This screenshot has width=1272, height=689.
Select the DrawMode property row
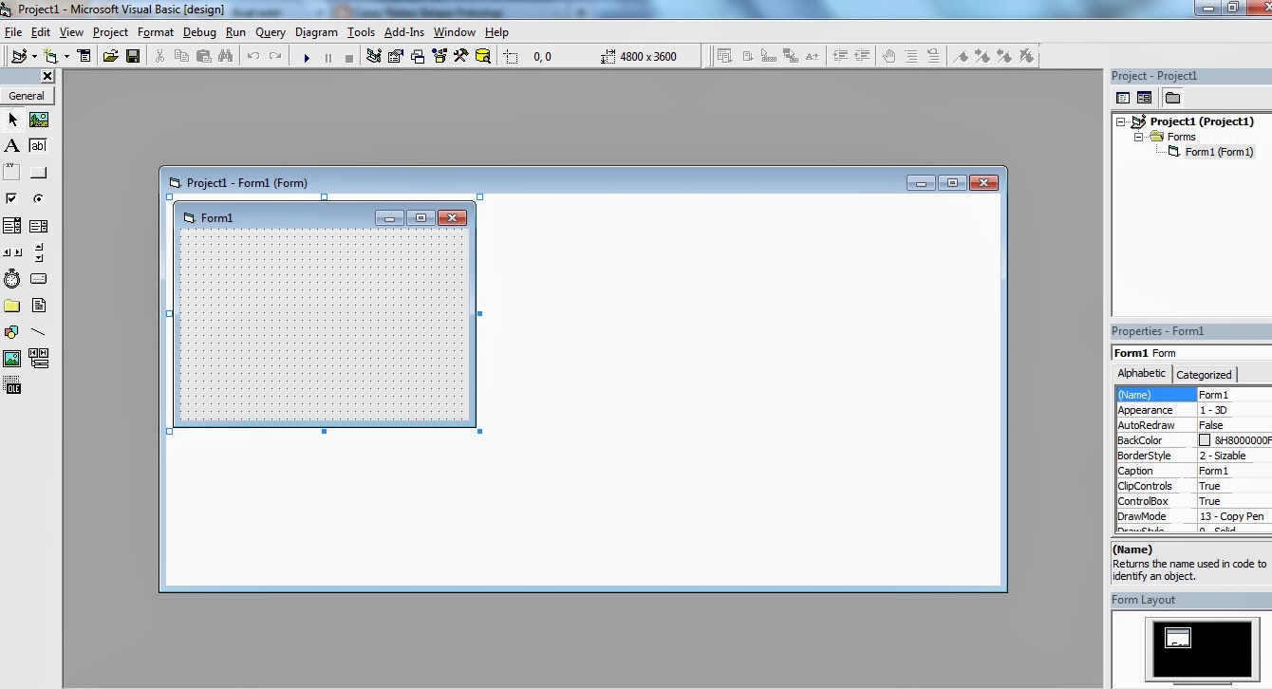[x=1193, y=516]
